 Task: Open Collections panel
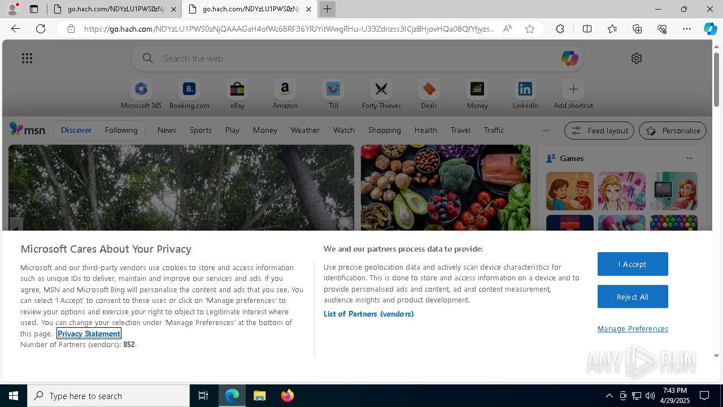[637, 29]
